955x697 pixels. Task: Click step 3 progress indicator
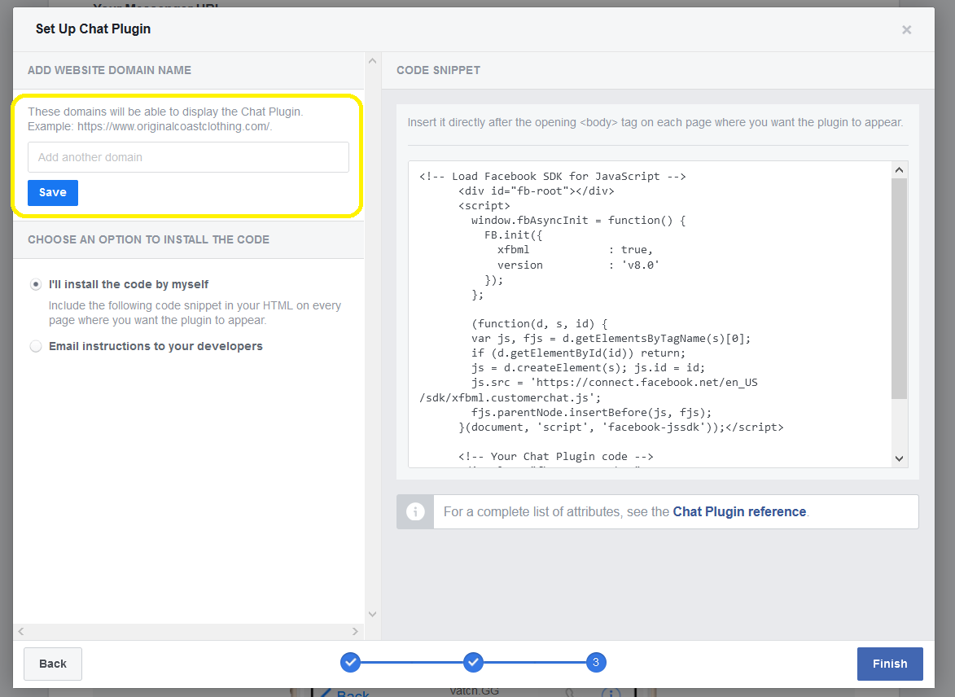tap(596, 662)
